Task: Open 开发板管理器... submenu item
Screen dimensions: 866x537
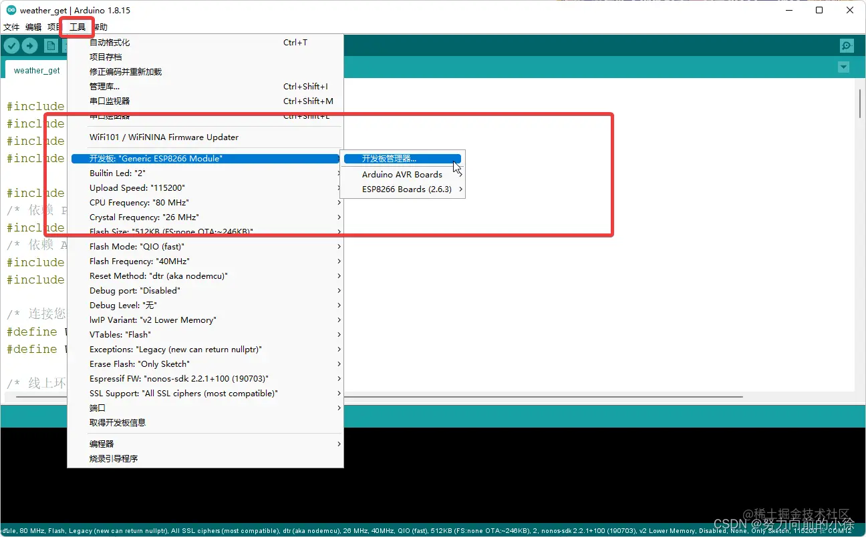Action: tap(402, 158)
